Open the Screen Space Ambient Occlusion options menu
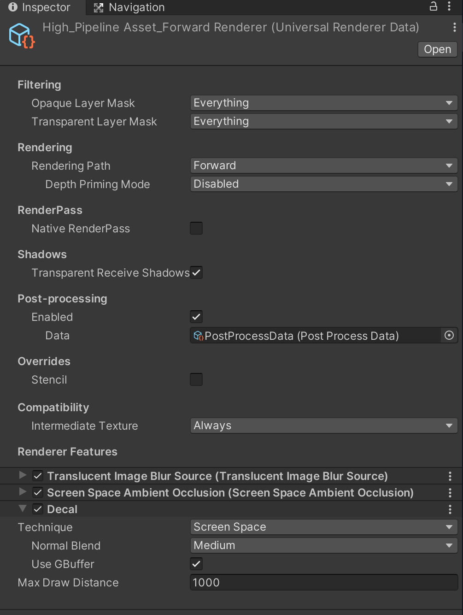 450,493
